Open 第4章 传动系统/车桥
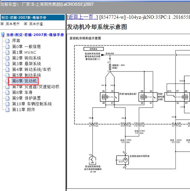 click(x=31, y=69)
